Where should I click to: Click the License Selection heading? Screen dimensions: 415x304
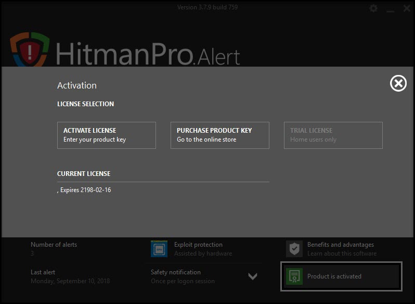[x=85, y=104]
